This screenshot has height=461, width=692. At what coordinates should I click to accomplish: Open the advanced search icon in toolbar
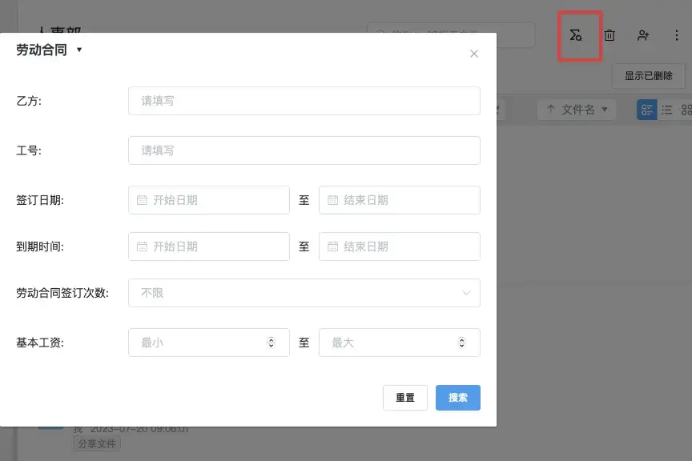576,35
